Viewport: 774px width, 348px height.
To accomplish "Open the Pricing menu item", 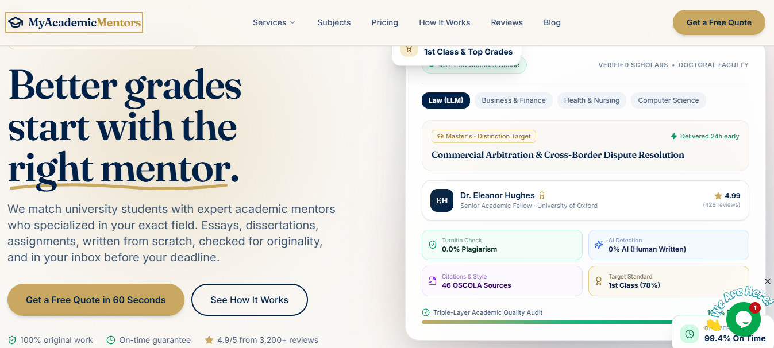I will 385,22.
